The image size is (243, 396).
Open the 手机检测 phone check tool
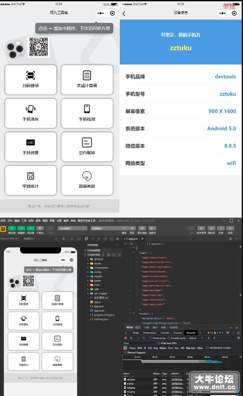pos(87,114)
